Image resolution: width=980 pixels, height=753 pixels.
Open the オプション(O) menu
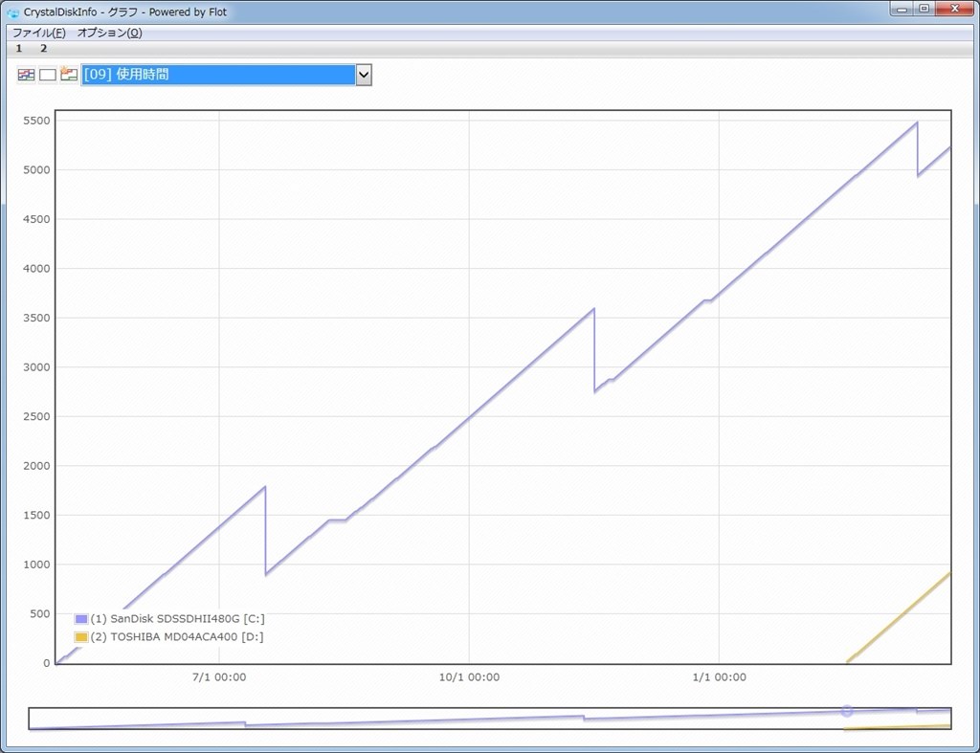point(109,33)
